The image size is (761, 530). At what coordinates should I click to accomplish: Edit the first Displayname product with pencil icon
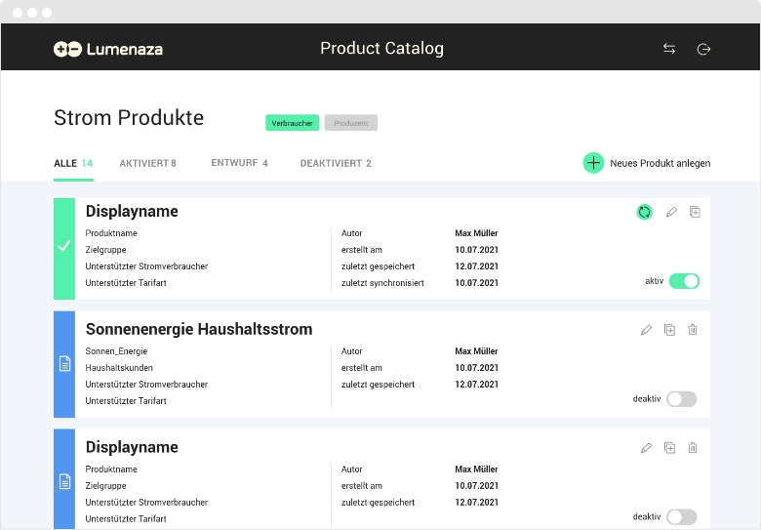[671, 212]
